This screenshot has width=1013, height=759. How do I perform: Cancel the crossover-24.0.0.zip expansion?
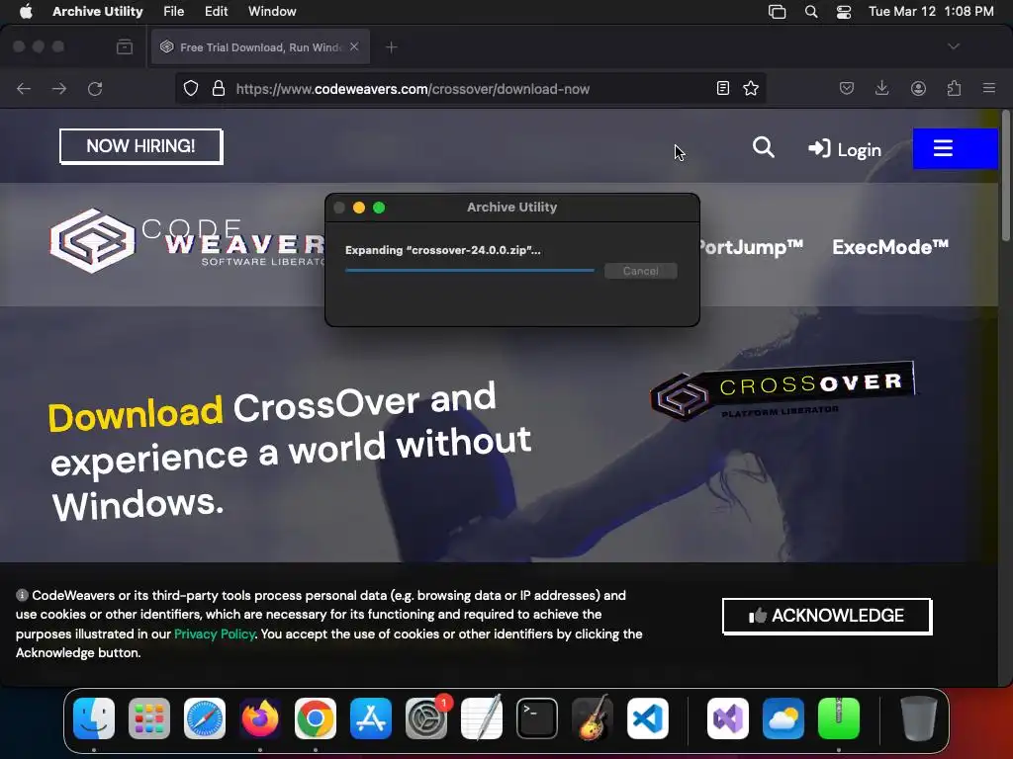click(640, 271)
